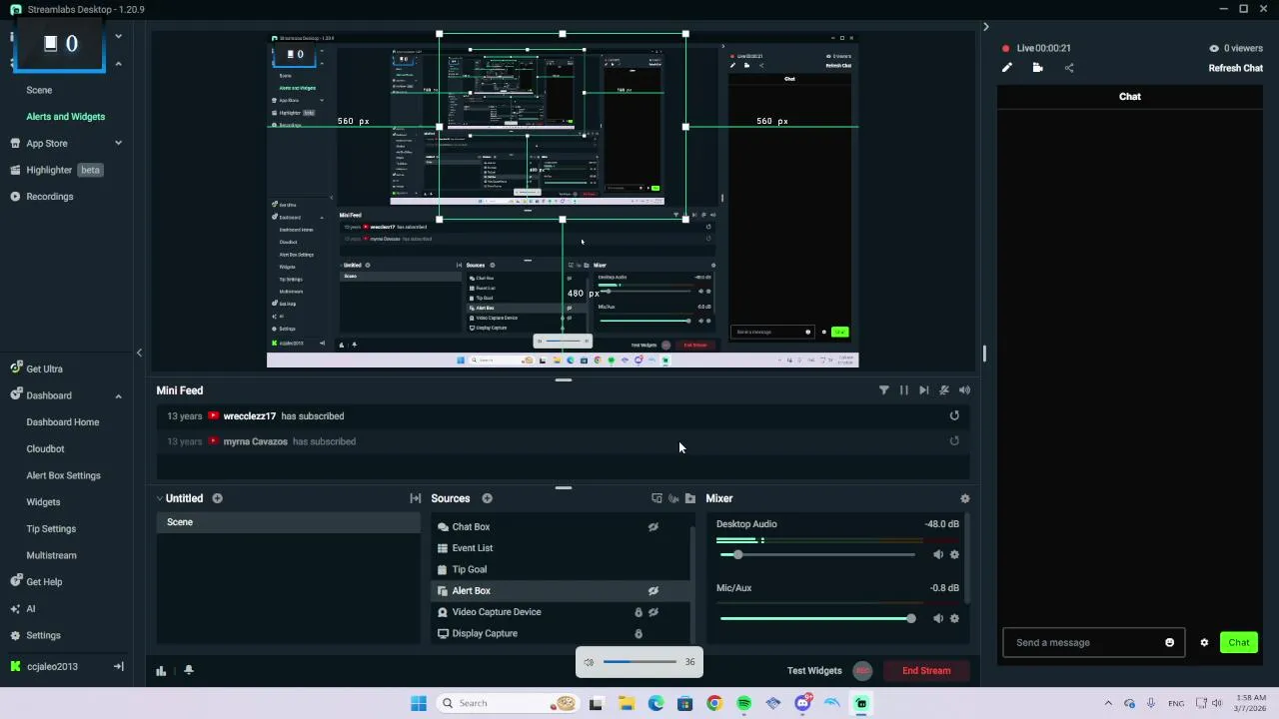Open Desktop Audio source settings gear

pyautogui.click(x=954, y=554)
